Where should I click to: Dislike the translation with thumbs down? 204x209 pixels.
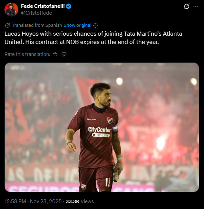(x=64, y=54)
